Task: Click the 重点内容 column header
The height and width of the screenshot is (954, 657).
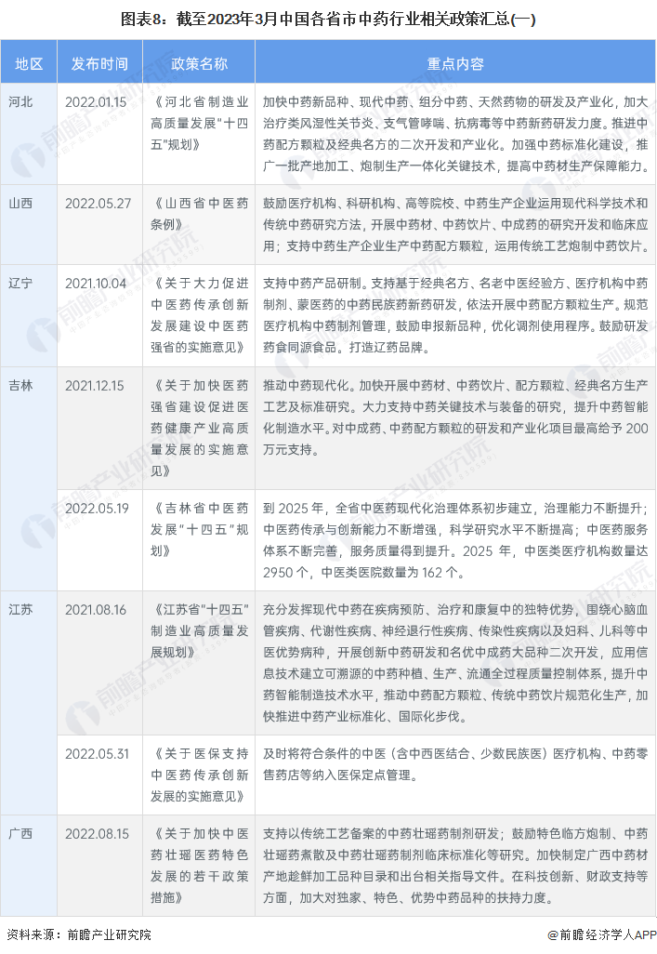Action: pos(454,64)
